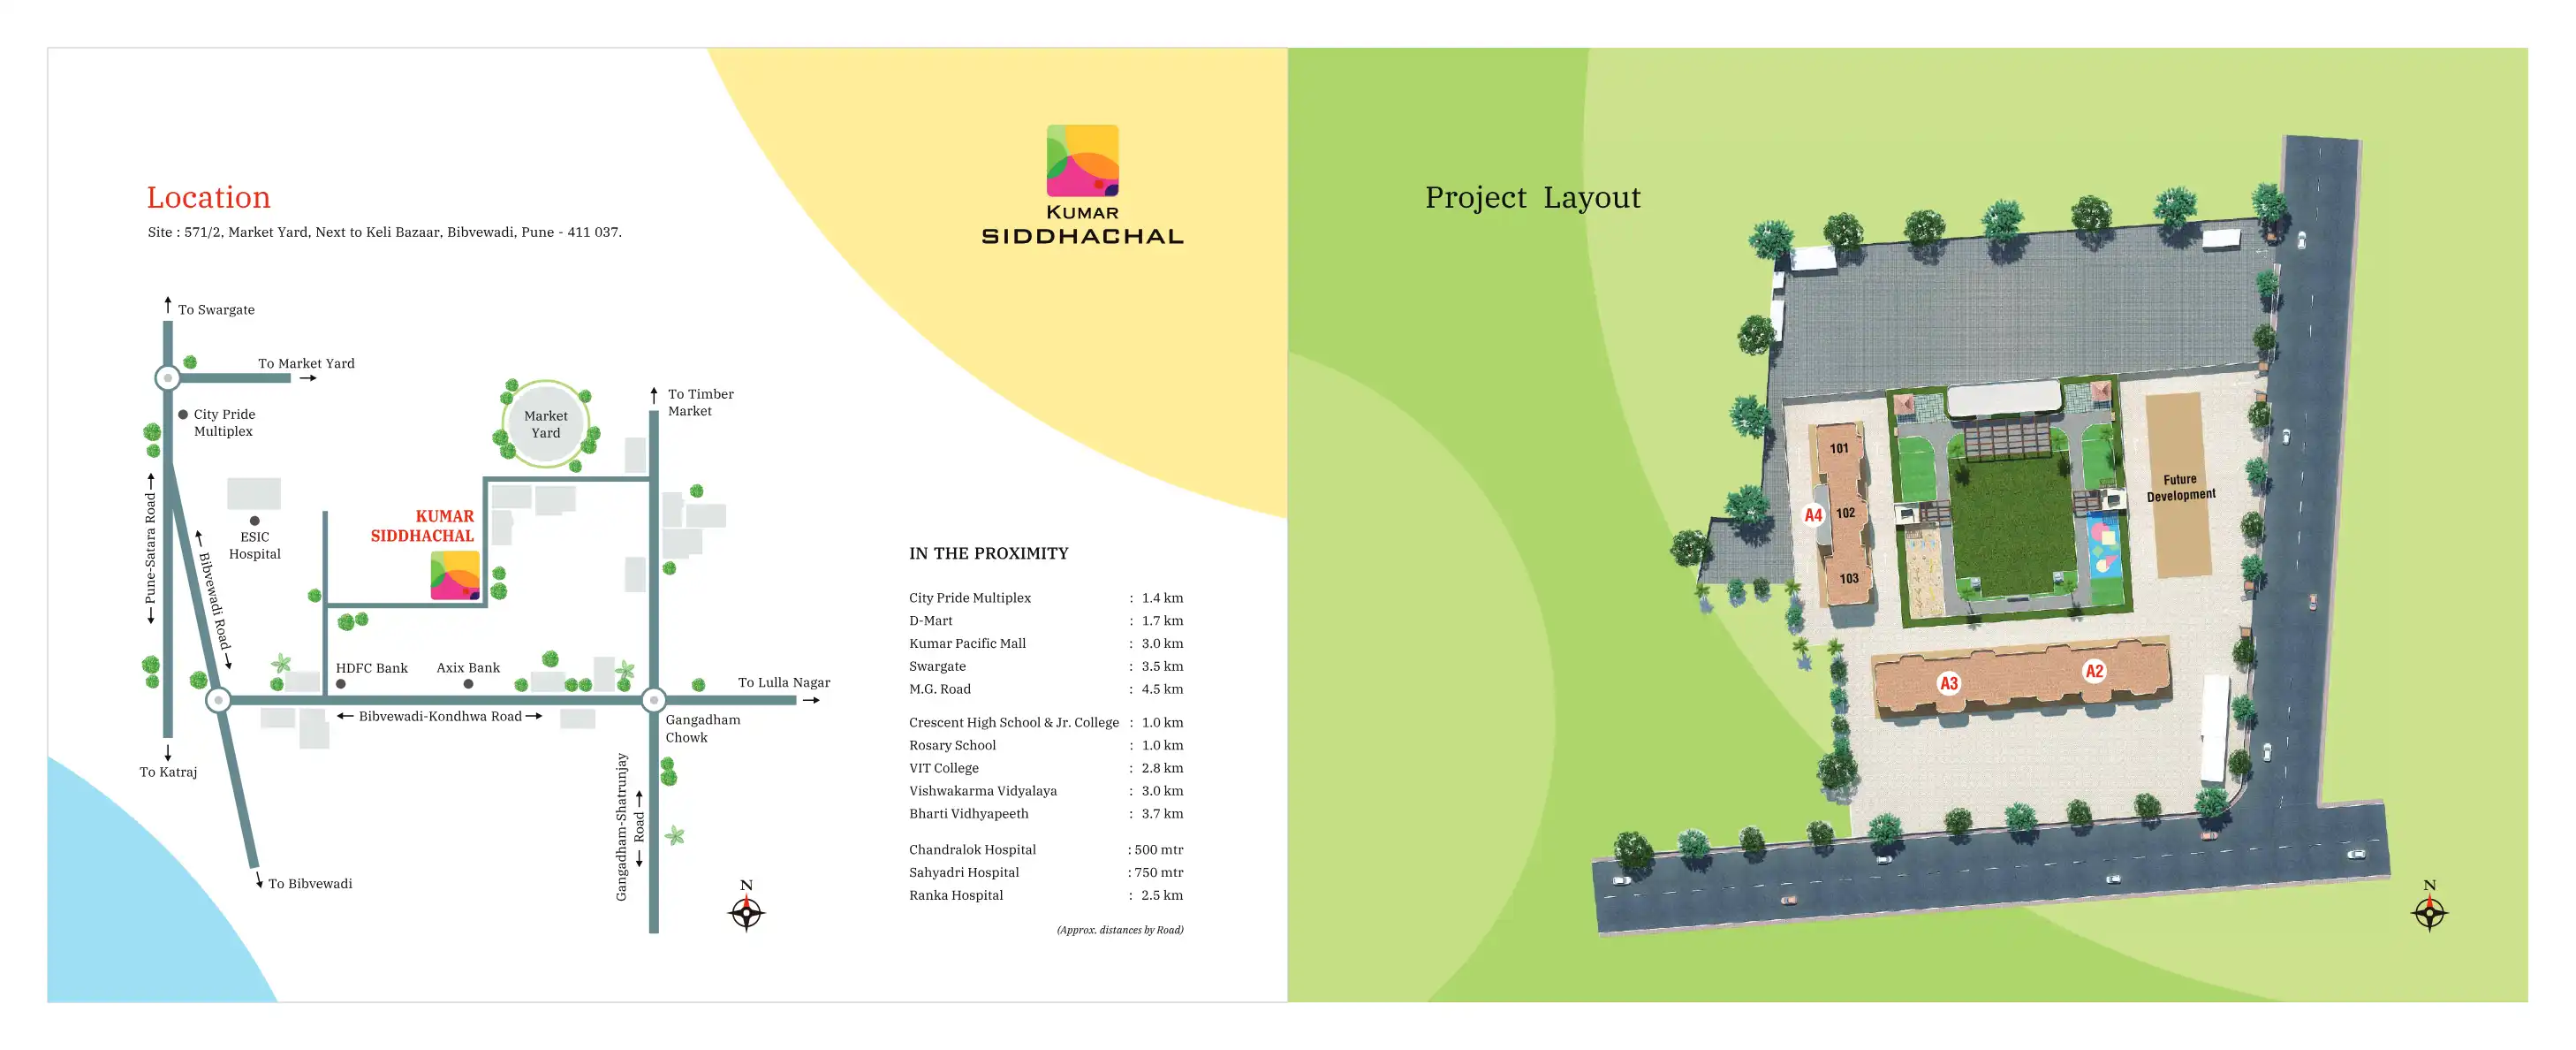Click the Gangadham Chowk junction circle
The height and width of the screenshot is (1050, 2576).
654,700
